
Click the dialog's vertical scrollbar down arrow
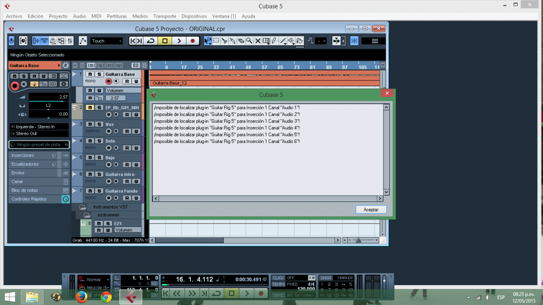point(386,192)
